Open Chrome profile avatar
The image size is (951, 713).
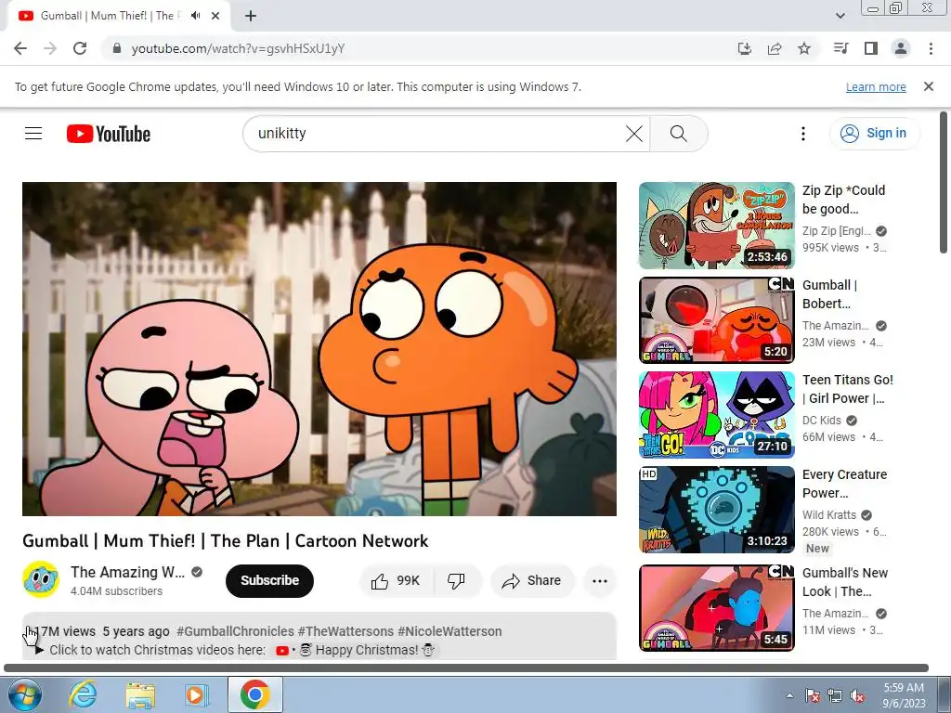pos(901,48)
